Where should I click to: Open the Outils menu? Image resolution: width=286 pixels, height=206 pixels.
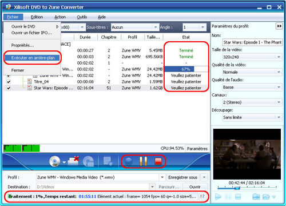point(82,17)
